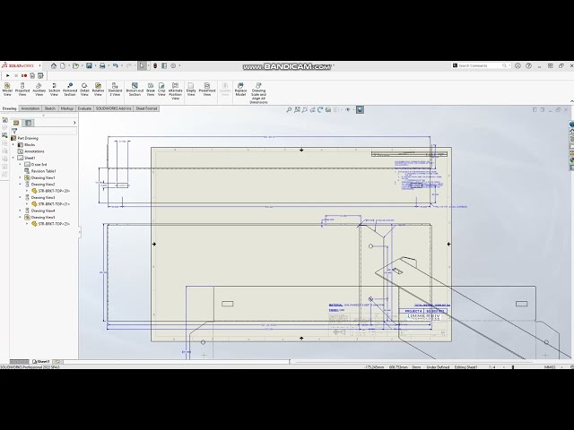This screenshot has width=574, height=430.
Task: Expand the panel tabs chevron arrow
Action: tap(74, 123)
